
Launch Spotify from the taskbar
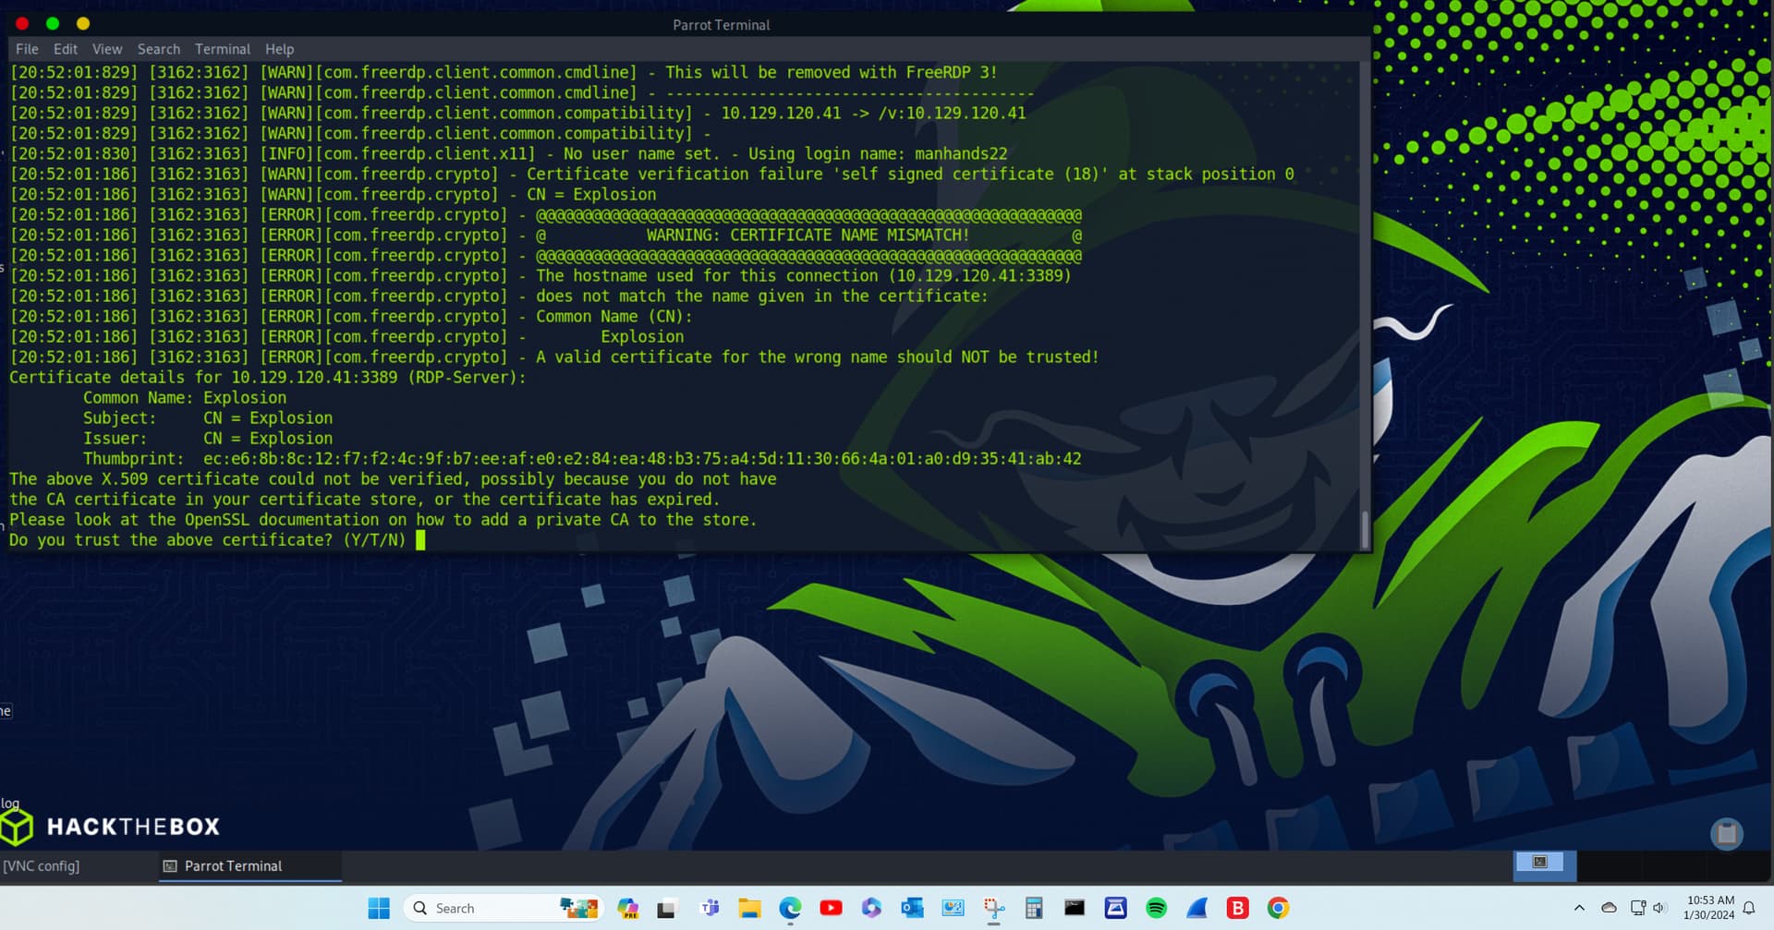point(1156,909)
